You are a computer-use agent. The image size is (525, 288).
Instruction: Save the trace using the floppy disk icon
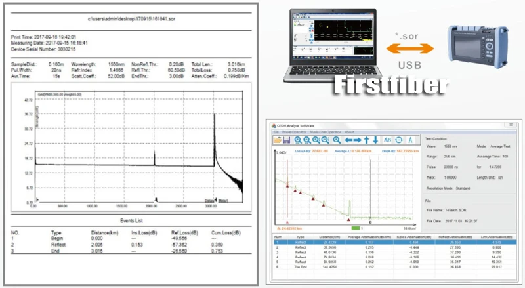click(x=287, y=140)
